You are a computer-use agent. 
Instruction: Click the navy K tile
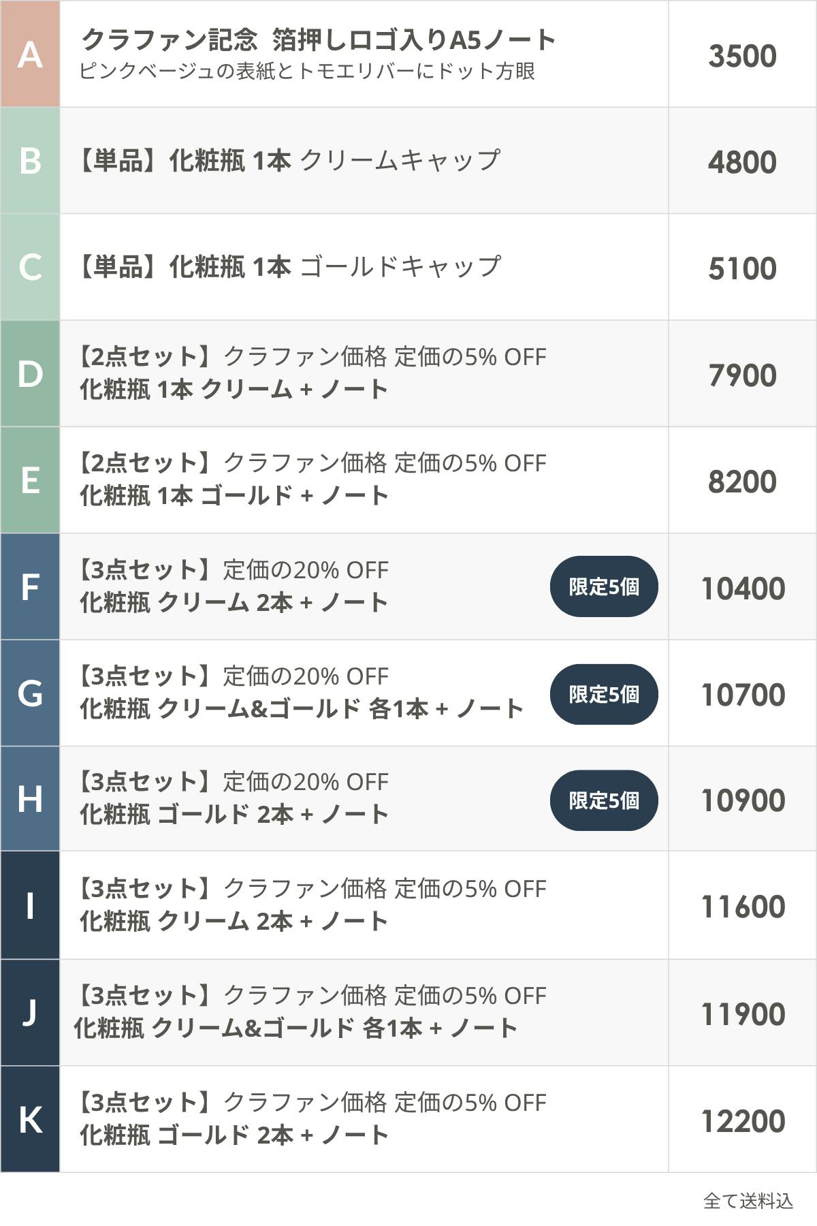click(x=30, y=1120)
